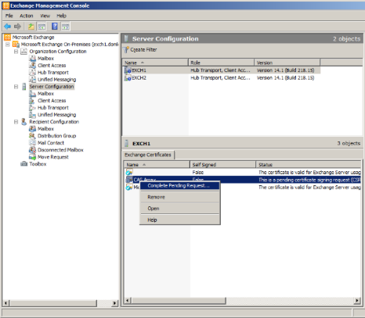Sort servers by the Name column header
Viewport: 365px width, 318px height.
point(155,63)
